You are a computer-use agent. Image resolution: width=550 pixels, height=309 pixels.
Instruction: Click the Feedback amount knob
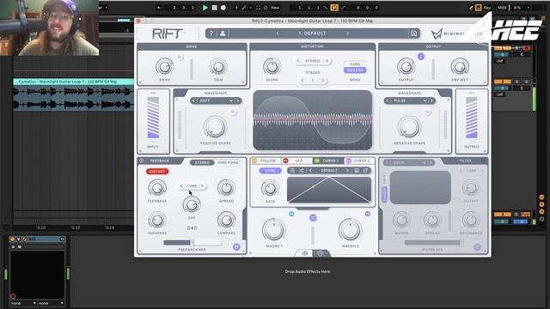click(x=157, y=188)
